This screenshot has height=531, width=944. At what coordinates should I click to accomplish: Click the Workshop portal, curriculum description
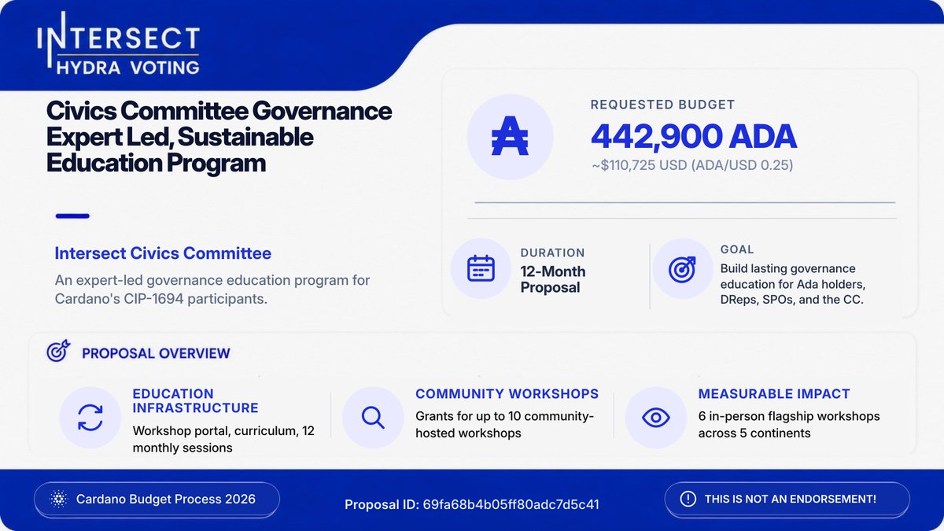(x=223, y=439)
